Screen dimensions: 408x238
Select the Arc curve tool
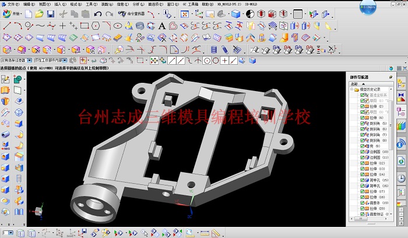click(18, 26)
